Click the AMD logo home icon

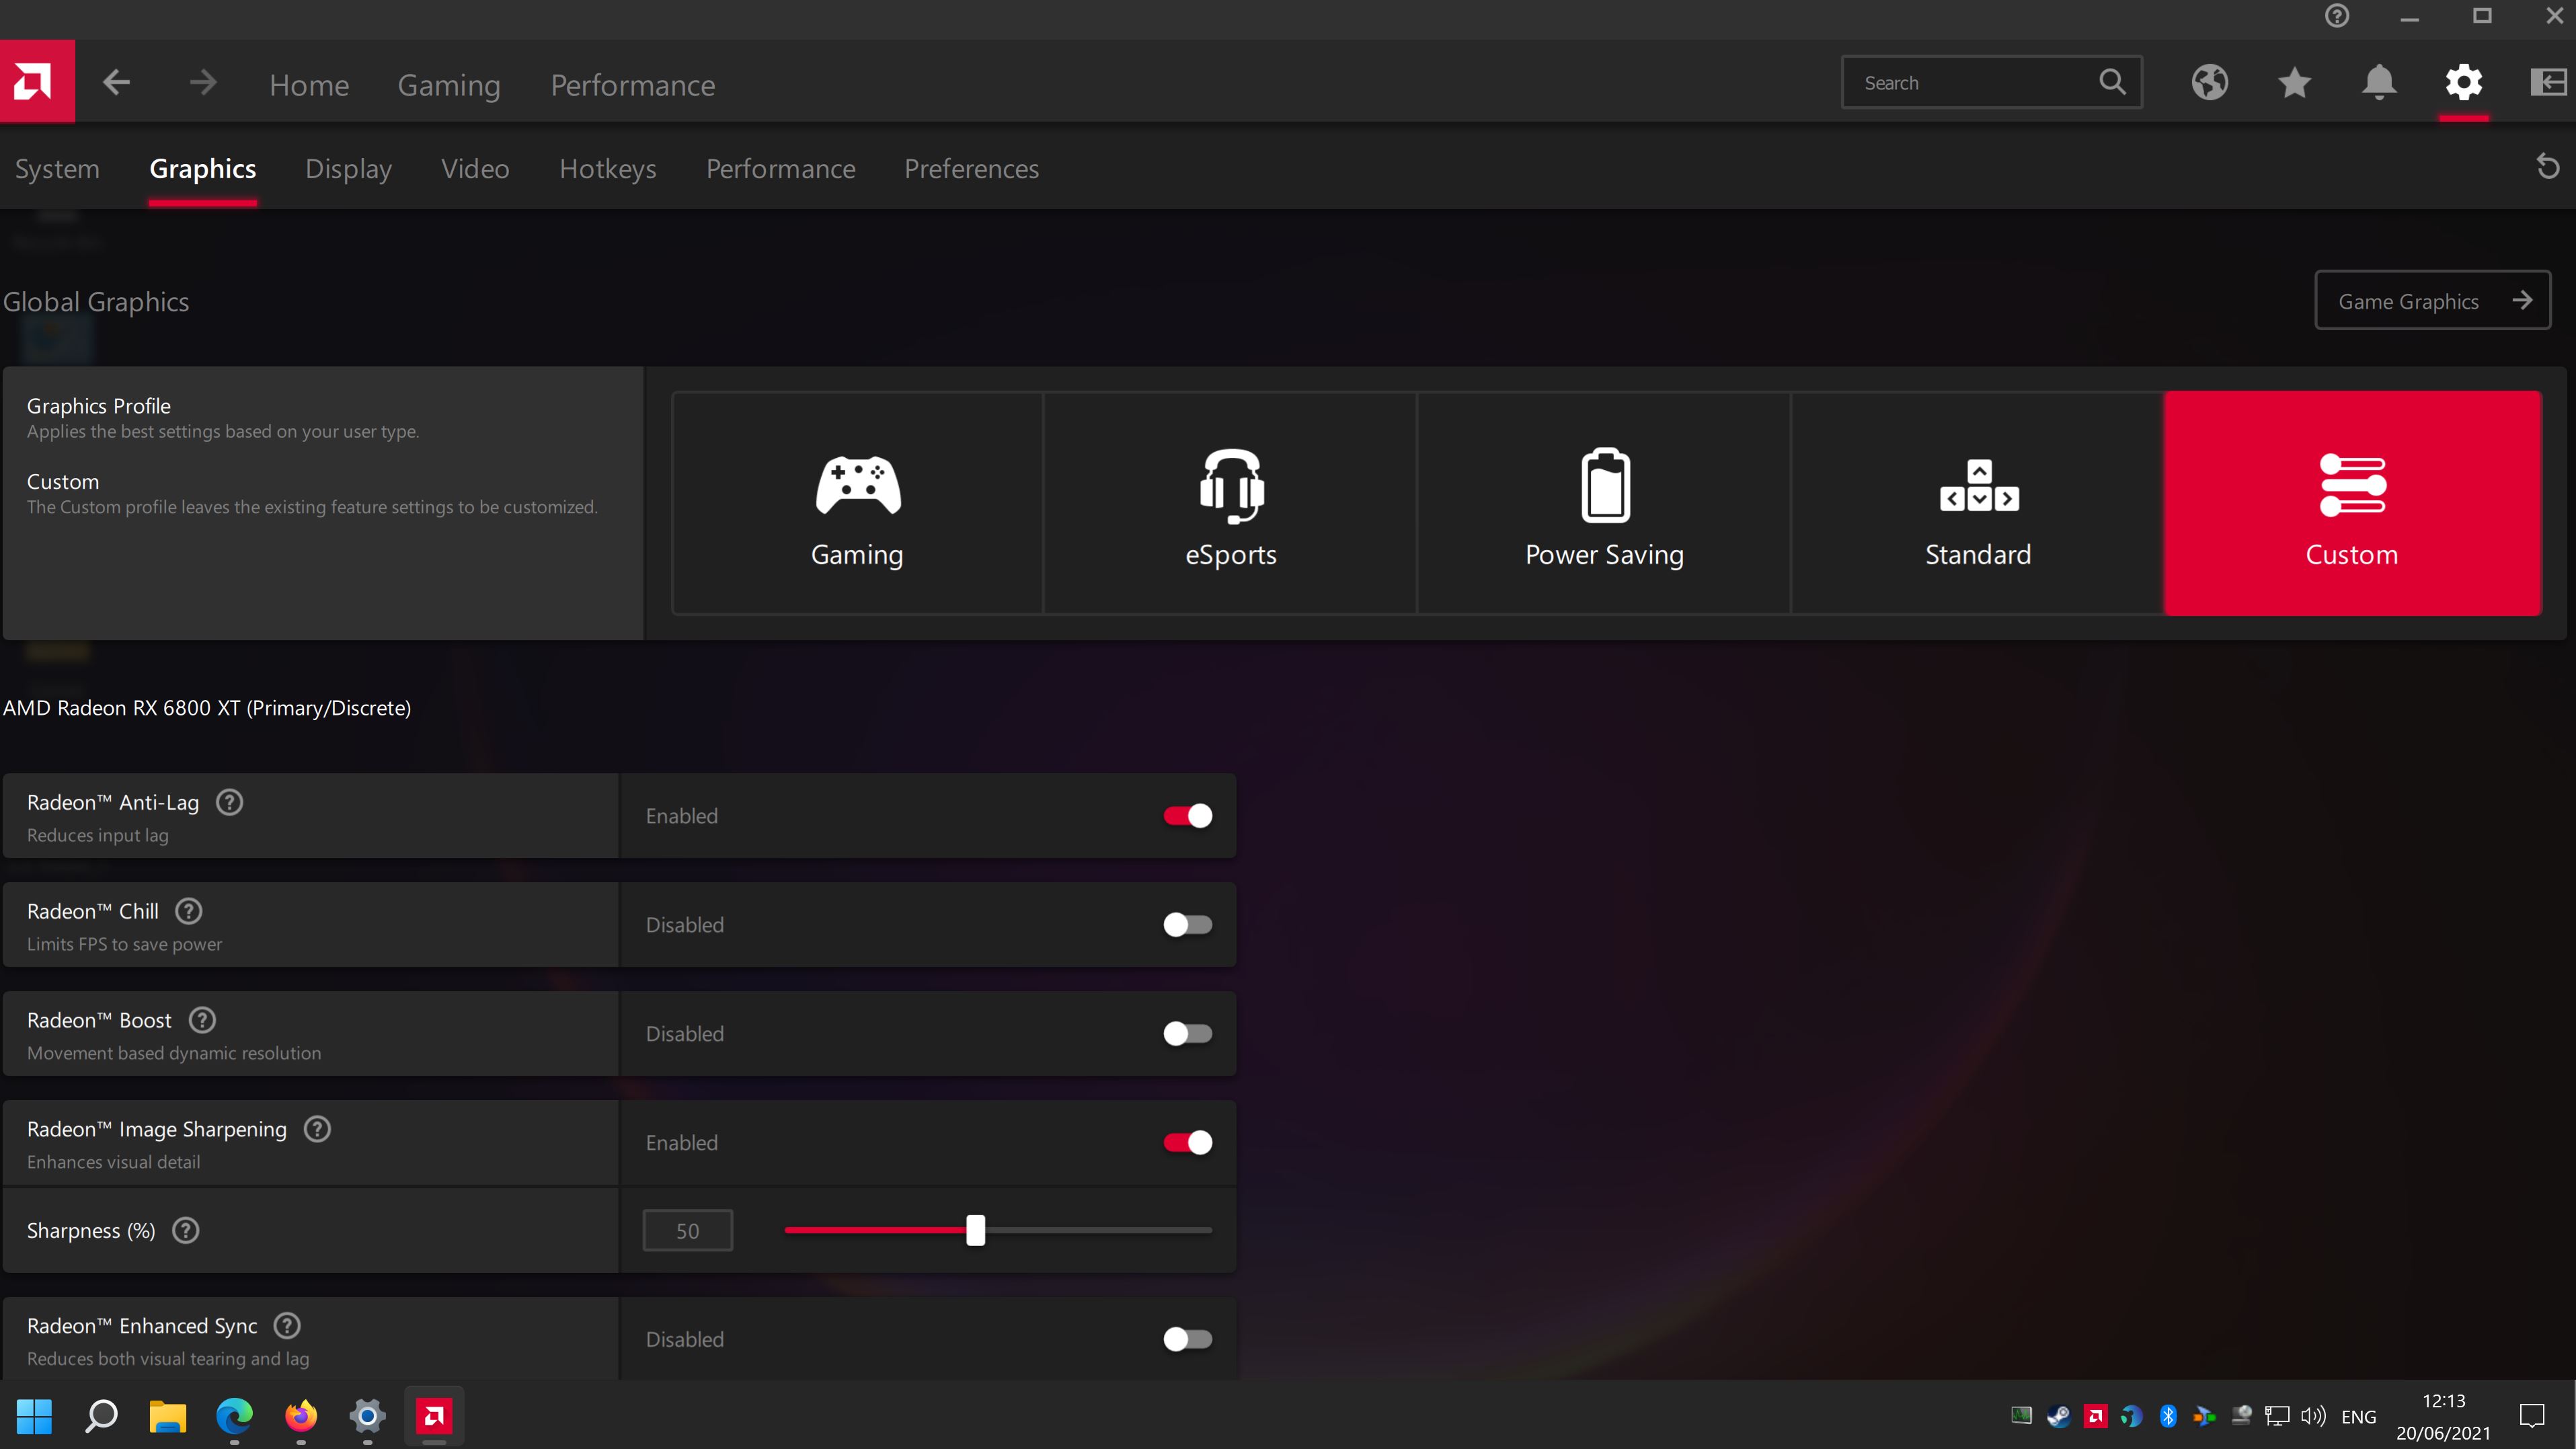pyautogui.click(x=37, y=82)
